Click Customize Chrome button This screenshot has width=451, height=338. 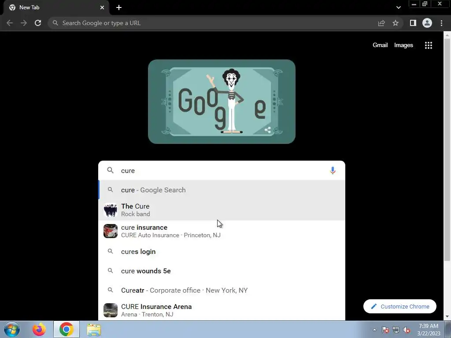400,306
